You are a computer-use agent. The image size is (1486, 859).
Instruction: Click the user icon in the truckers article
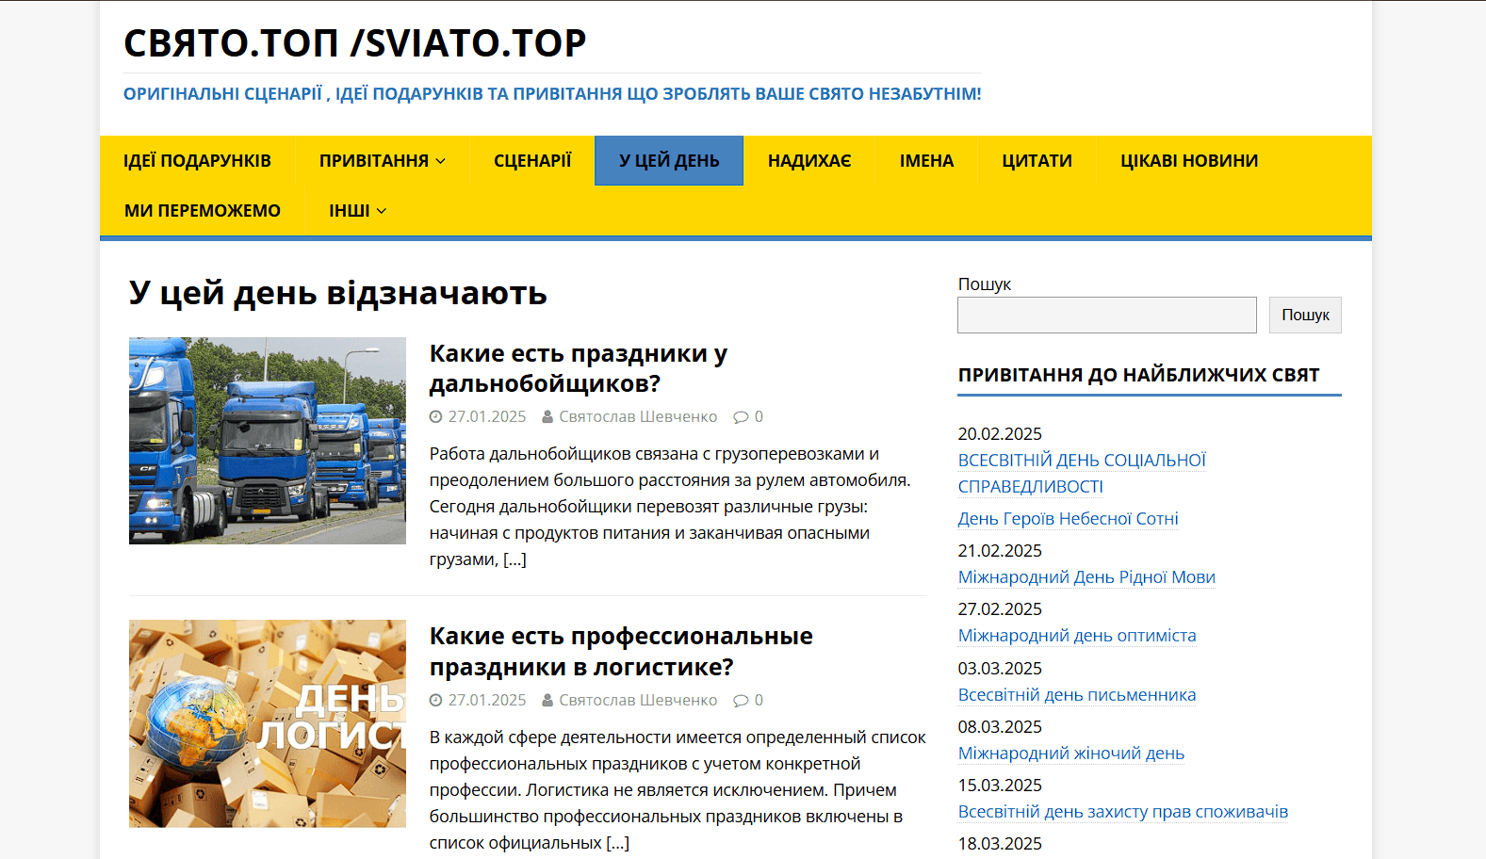click(547, 416)
